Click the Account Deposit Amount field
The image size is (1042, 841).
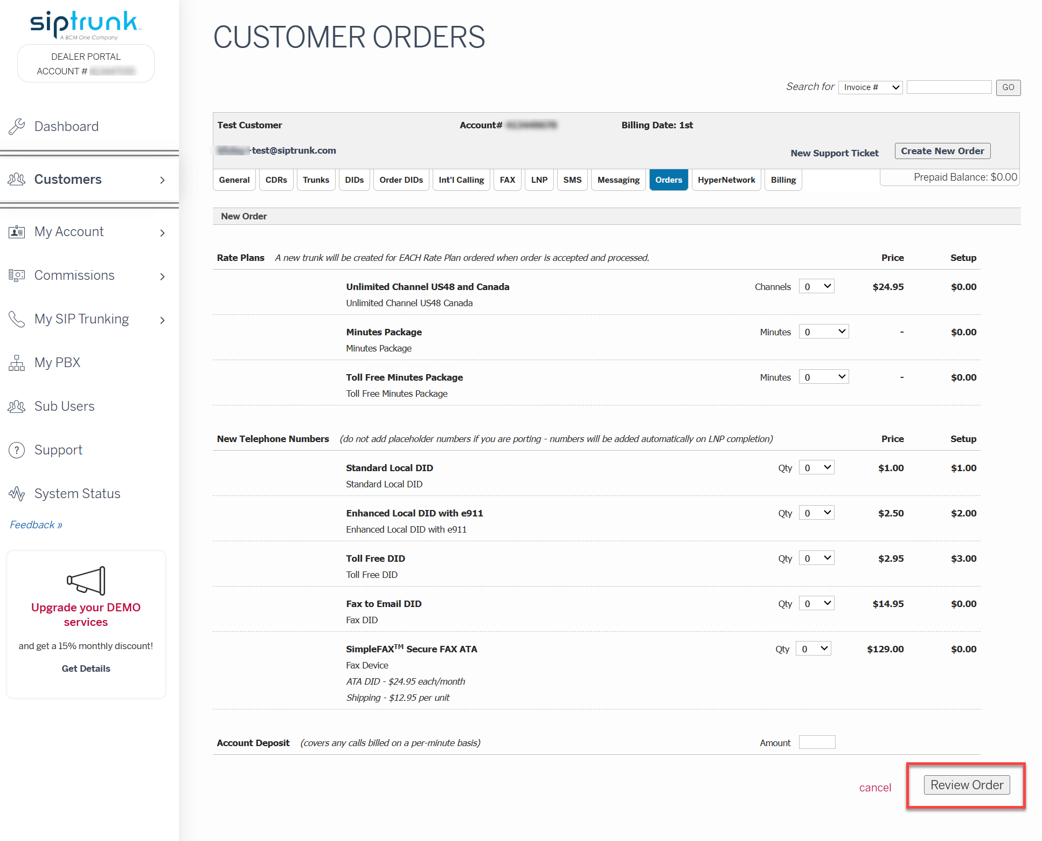pyautogui.click(x=817, y=742)
